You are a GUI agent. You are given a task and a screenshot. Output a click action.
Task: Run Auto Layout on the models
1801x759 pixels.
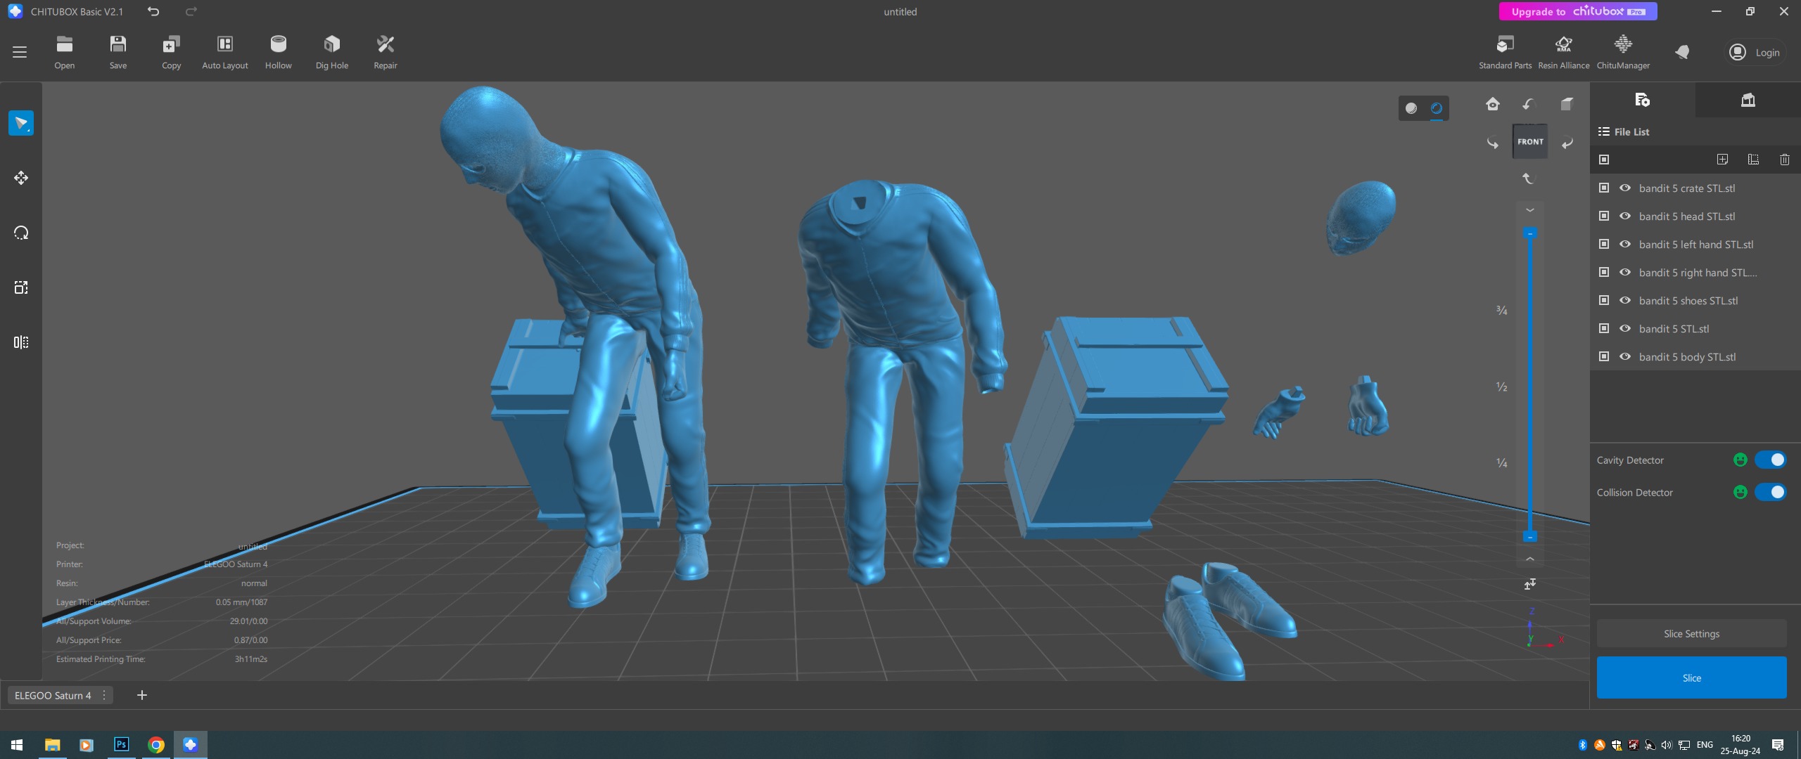click(224, 52)
